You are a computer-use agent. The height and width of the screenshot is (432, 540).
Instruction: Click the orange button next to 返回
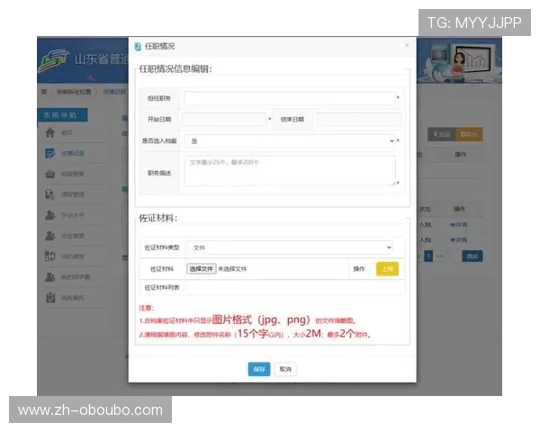tap(469, 134)
